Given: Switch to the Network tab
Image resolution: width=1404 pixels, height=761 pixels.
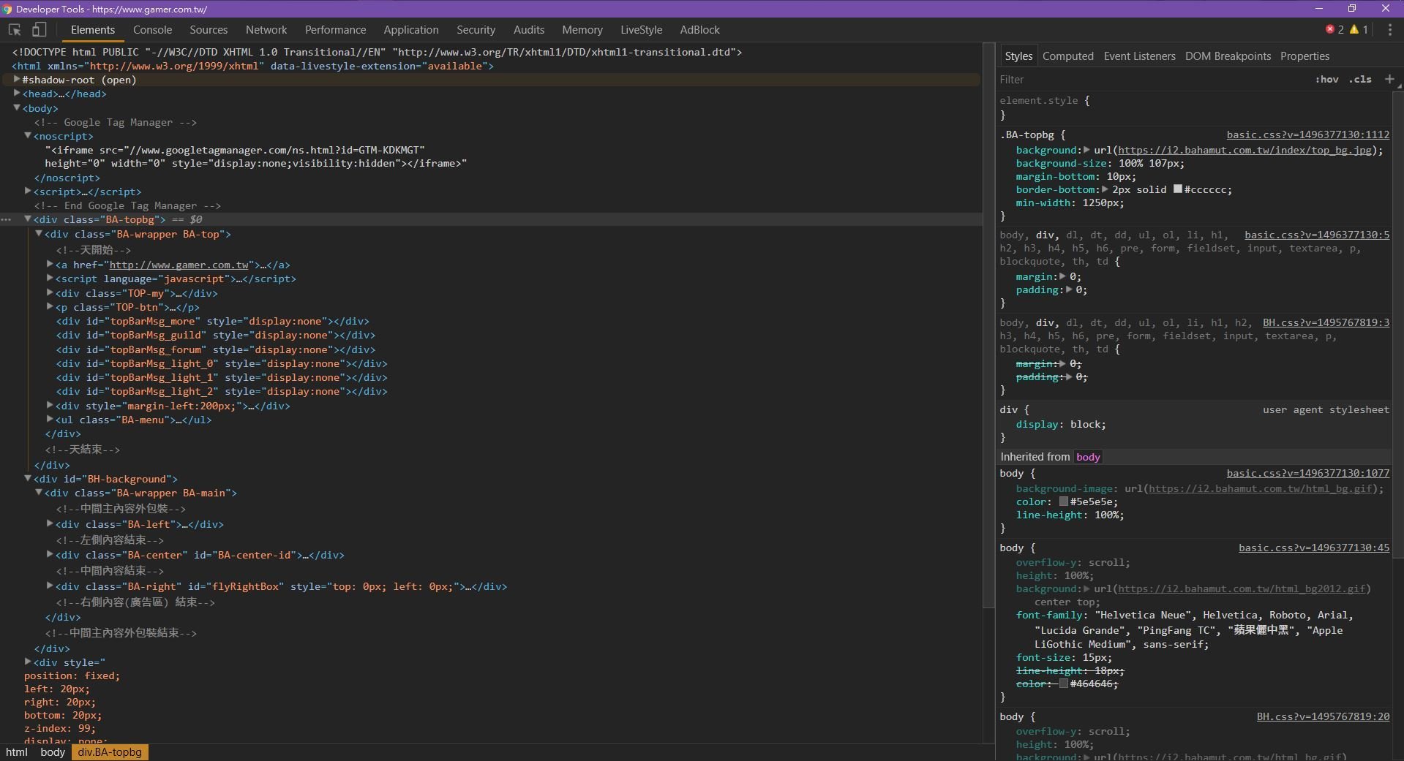Looking at the screenshot, I should pyautogui.click(x=266, y=30).
